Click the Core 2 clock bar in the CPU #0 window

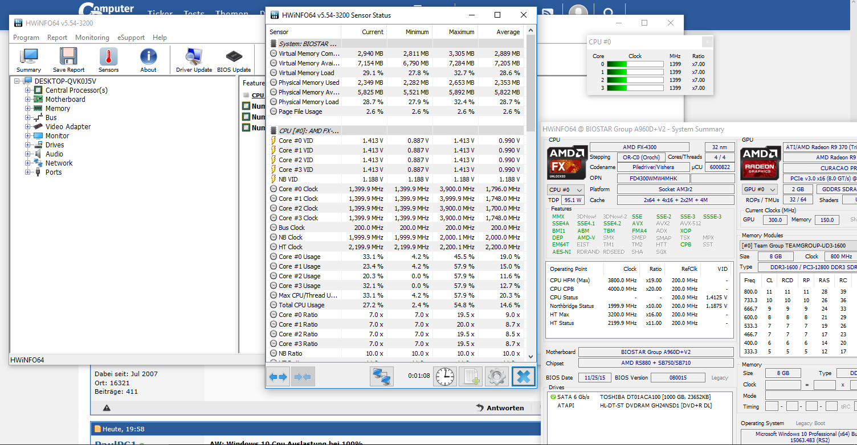pyautogui.click(x=634, y=80)
